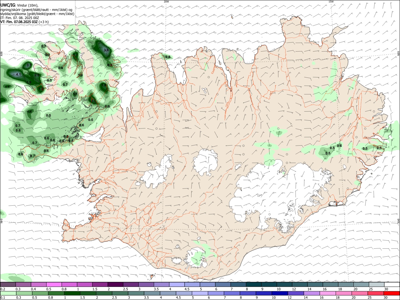Select the 0.8 value on the north coast
Viewport: 400px width, 300px height.
pyautogui.click(x=168, y=57)
